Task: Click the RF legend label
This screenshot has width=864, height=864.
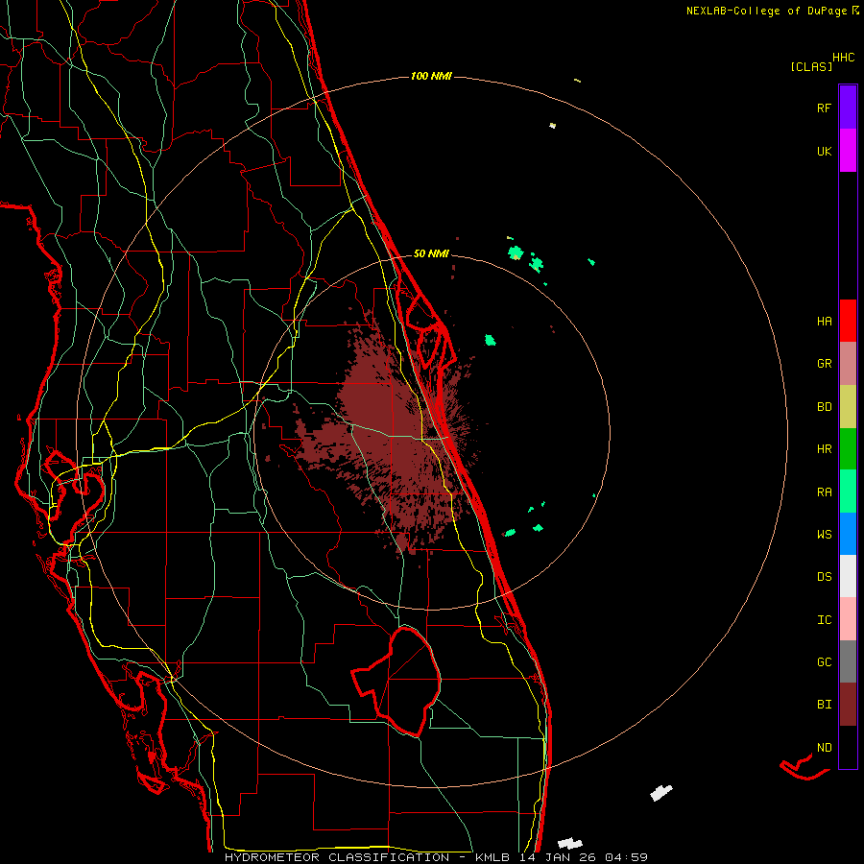Action: pyautogui.click(x=824, y=108)
